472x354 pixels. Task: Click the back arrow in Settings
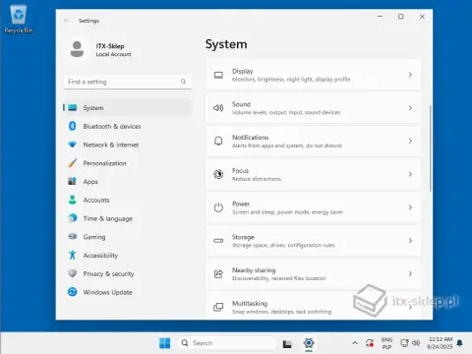pyautogui.click(x=67, y=21)
